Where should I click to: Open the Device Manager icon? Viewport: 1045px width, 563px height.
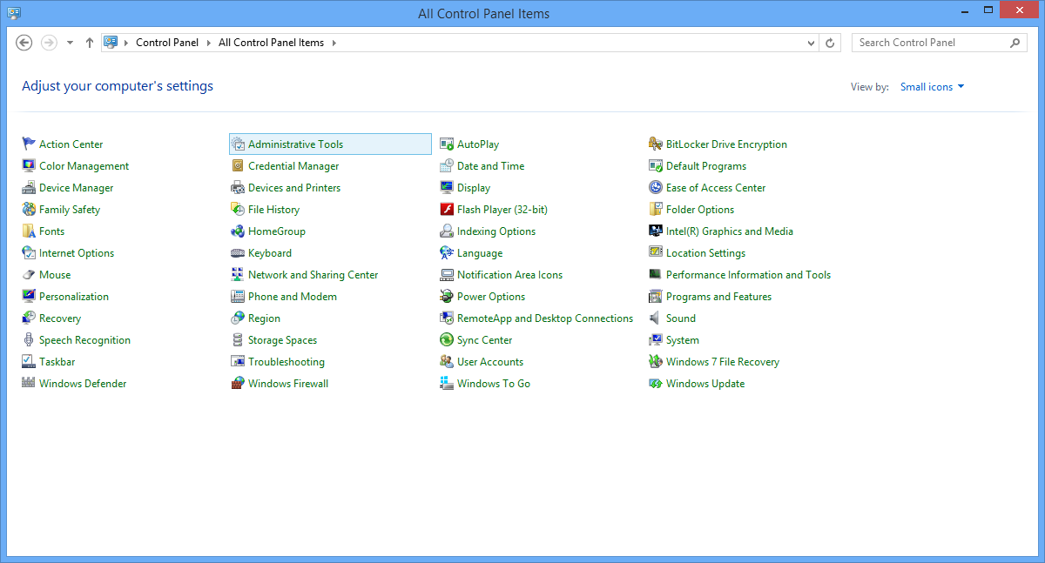pyautogui.click(x=29, y=188)
